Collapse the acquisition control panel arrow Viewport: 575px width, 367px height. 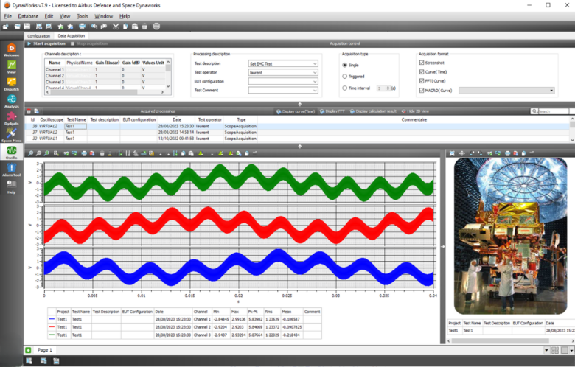(x=299, y=104)
